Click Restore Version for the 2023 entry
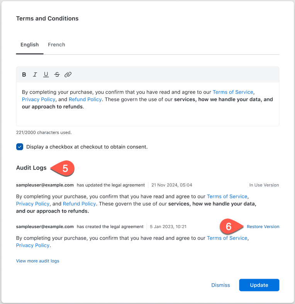 [263, 227]
